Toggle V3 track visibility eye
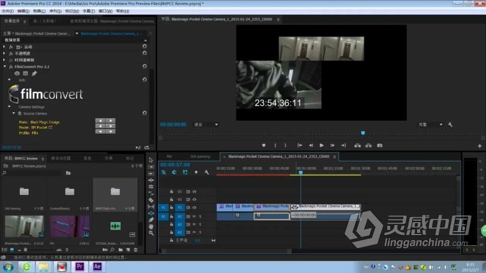The image size is (486, 273). coord(194,192)
